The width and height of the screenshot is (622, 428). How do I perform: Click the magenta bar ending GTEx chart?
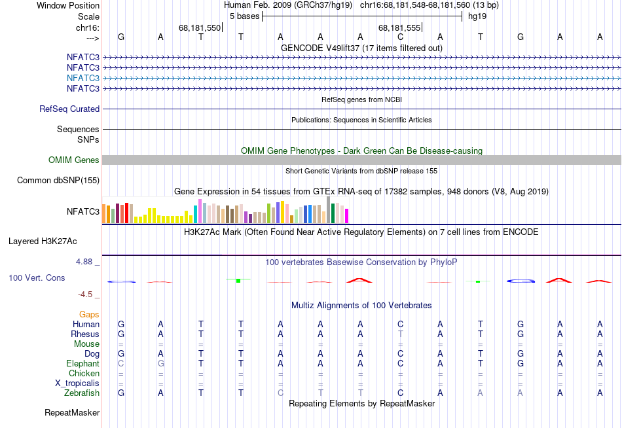[346, 216]
